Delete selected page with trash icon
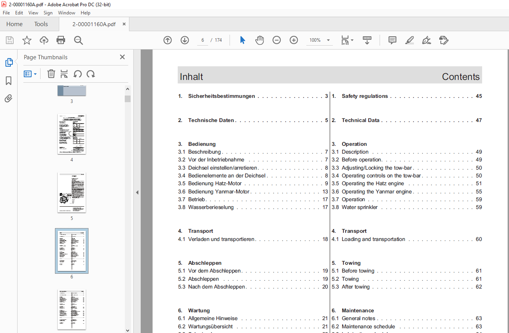The height and width of the screenshot is (333, 509). [51, 74]
